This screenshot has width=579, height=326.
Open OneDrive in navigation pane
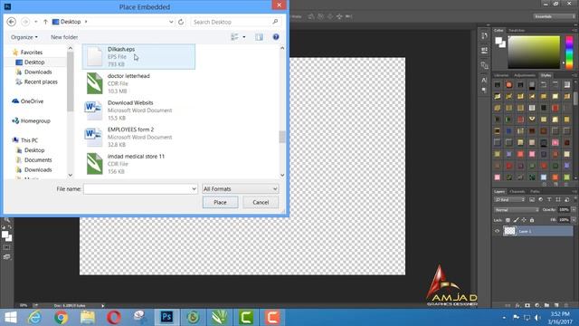(x=32, y=101)
